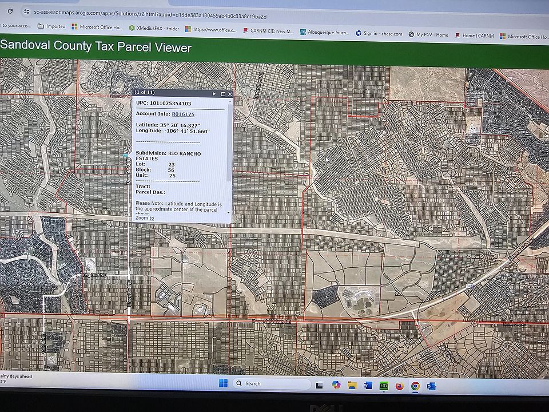549x412 pixels.
Task: Open Outlook from the taskbar
Action: pyautogui.click(x=431, y=386)
